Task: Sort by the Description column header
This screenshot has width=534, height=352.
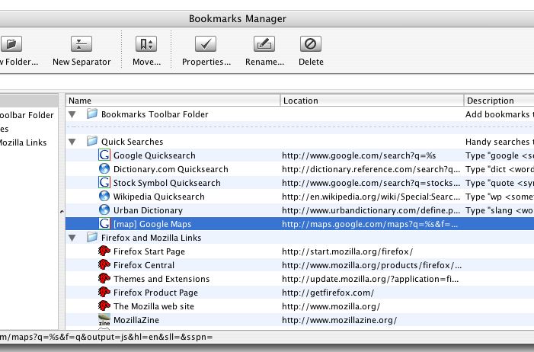Action: click(x=499, y=101)
